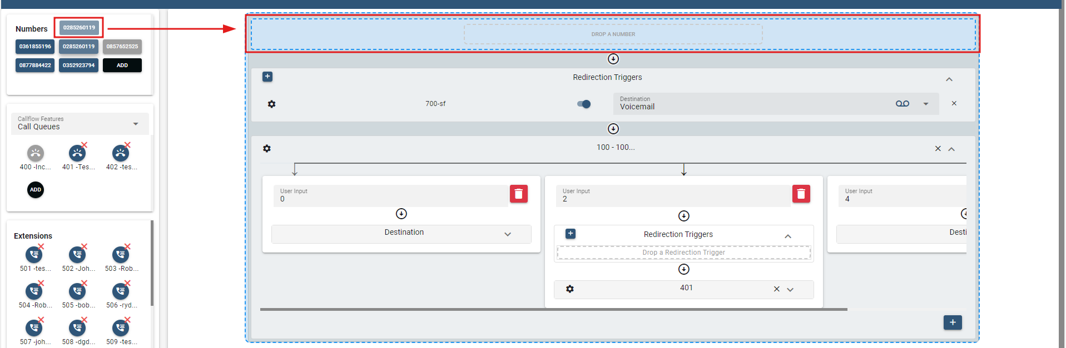
Task: Open settings gear for the 100 - 100 menu
Action: click(267, 149)
